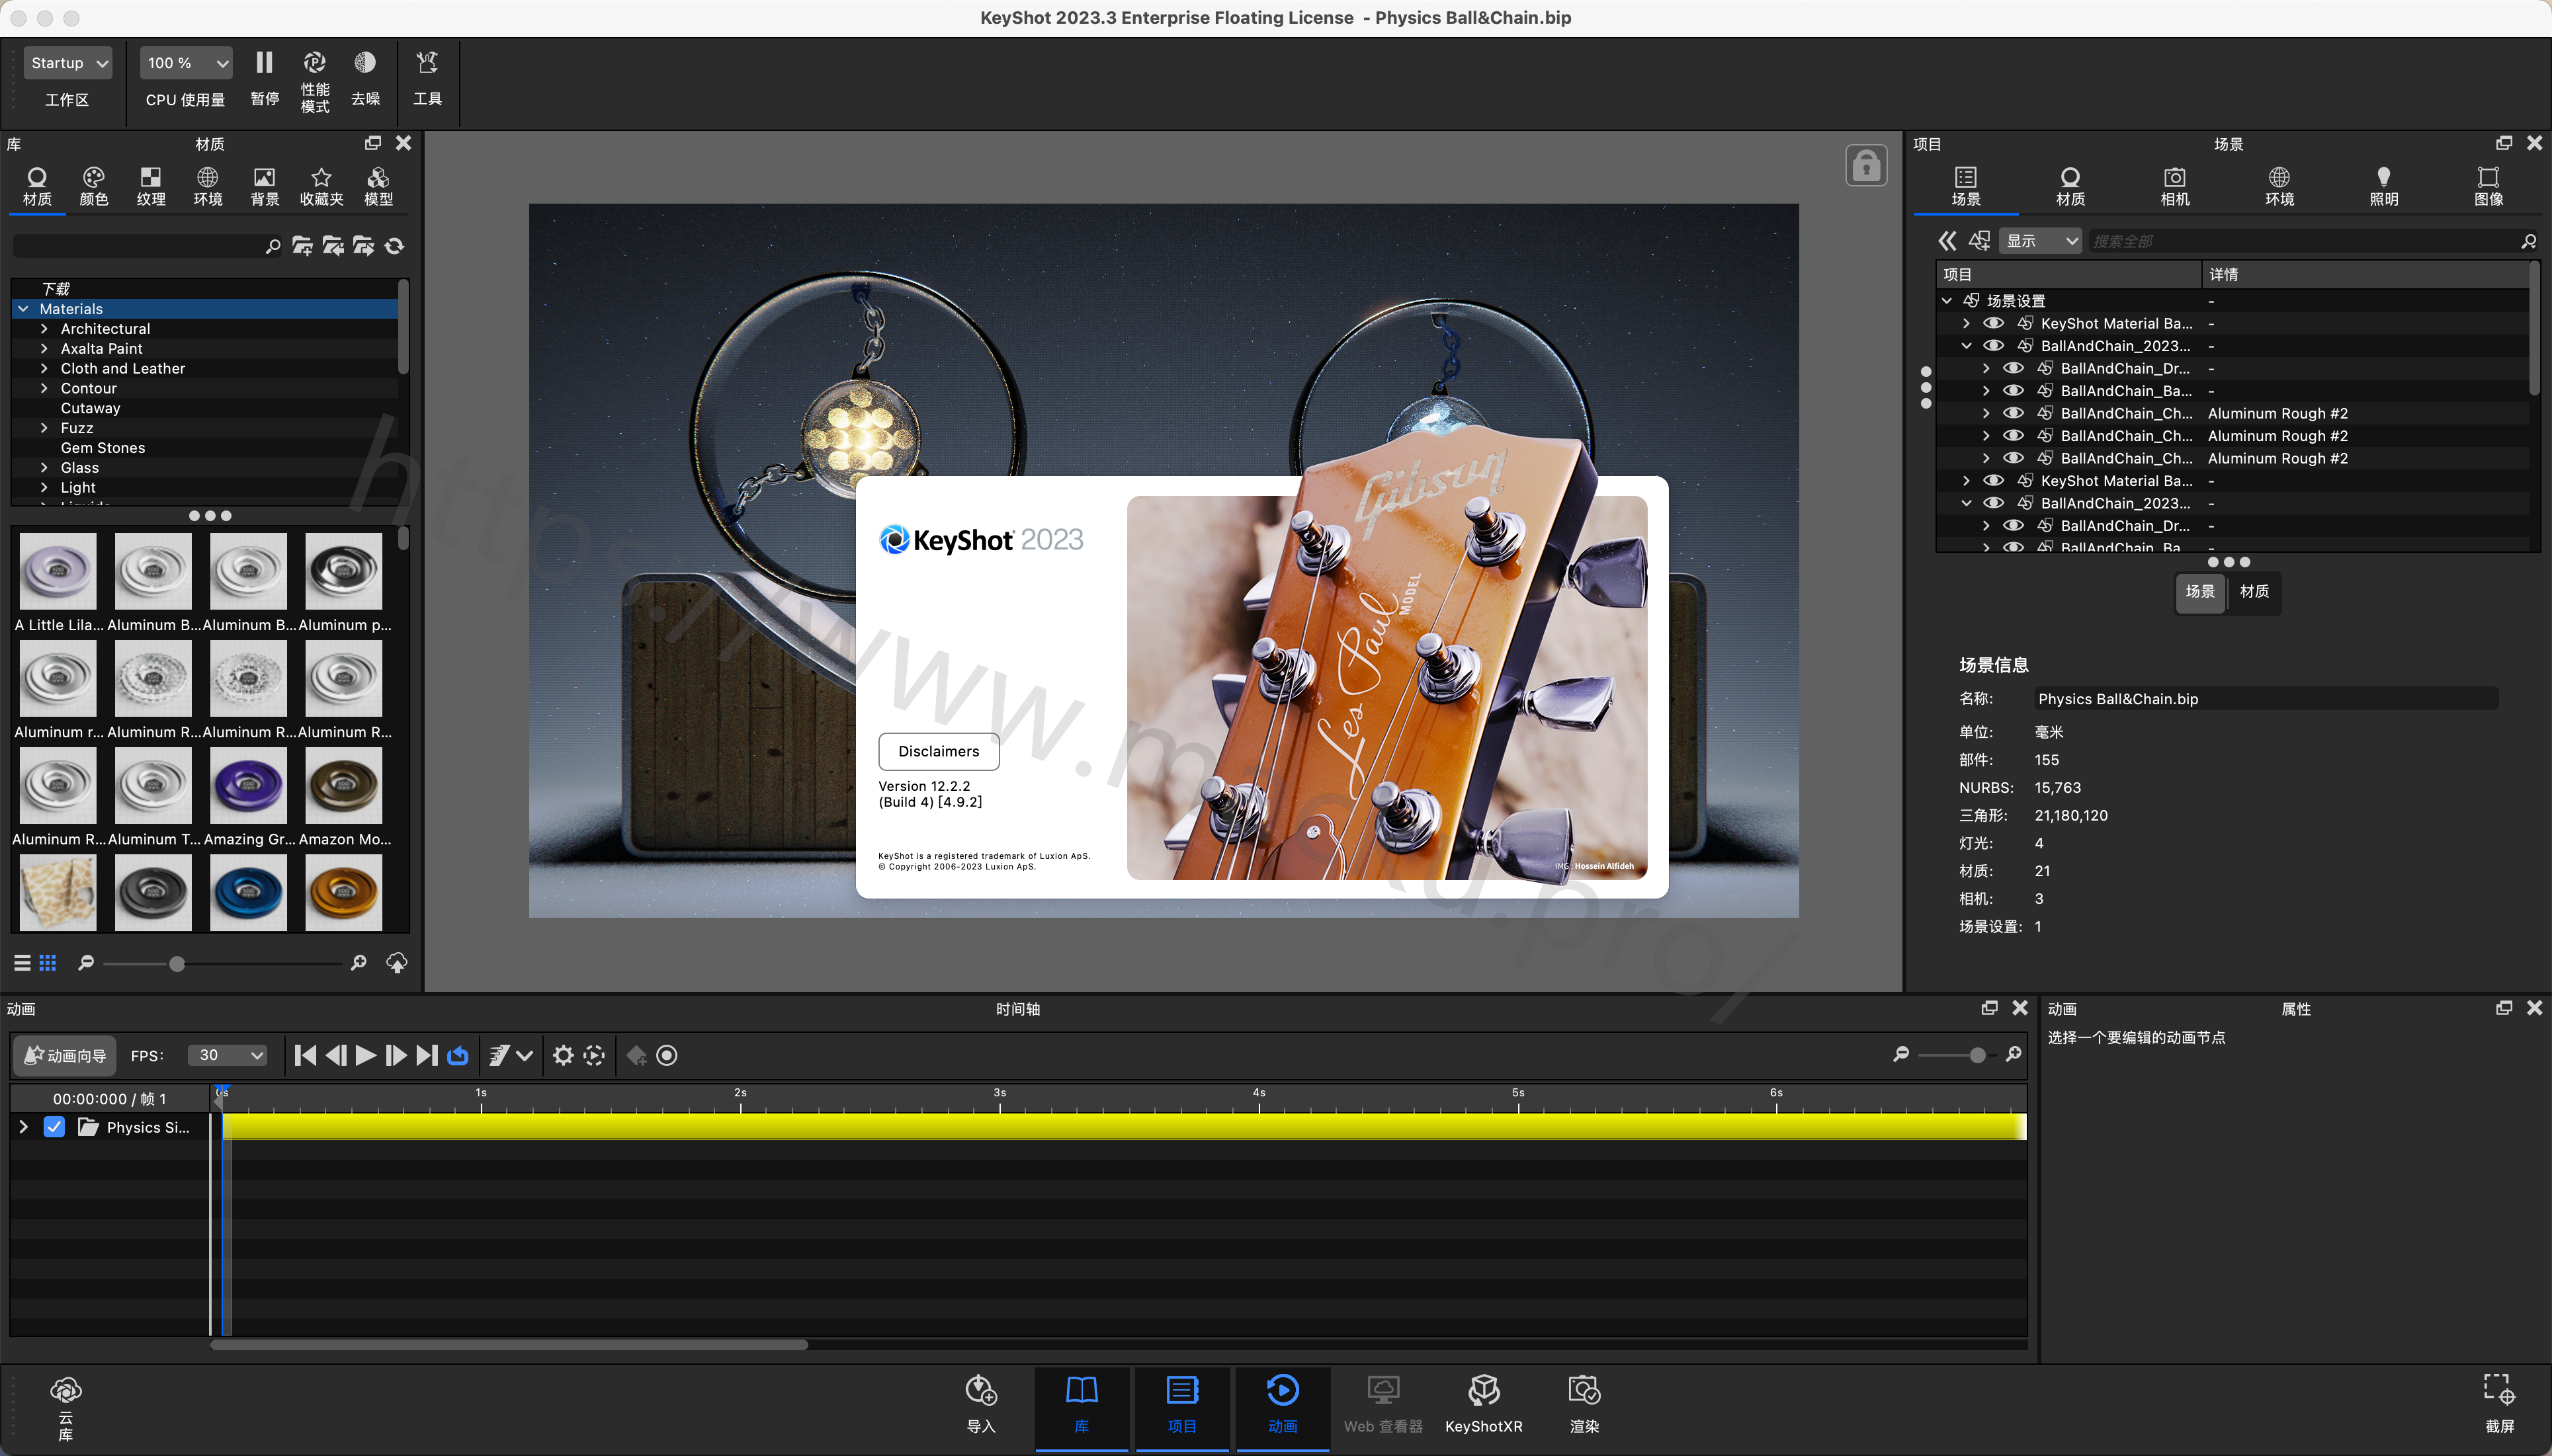Unlock the camera lock icon

coord(1866,166)
